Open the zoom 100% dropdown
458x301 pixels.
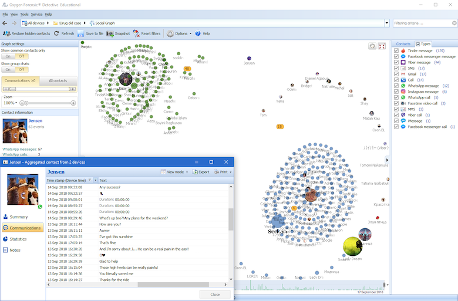[x=16, y=103]
